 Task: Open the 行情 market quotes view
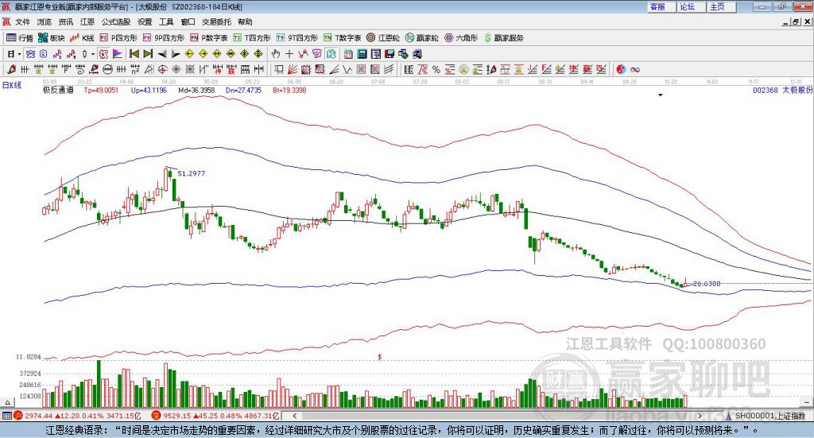[x=19, y=38]
